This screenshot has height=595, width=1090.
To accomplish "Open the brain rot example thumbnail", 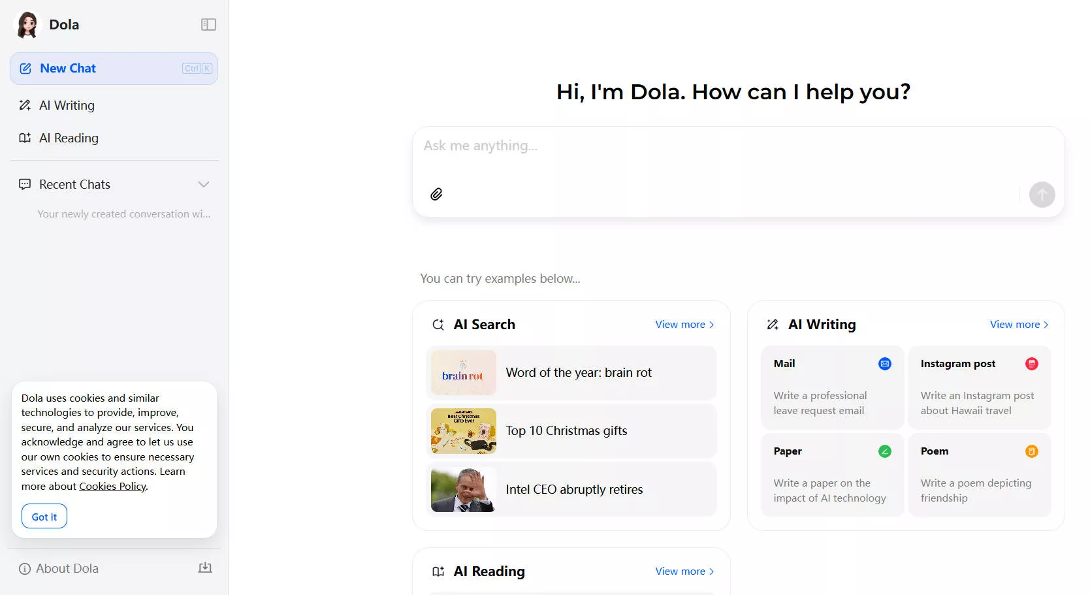I will coord(462,372).
